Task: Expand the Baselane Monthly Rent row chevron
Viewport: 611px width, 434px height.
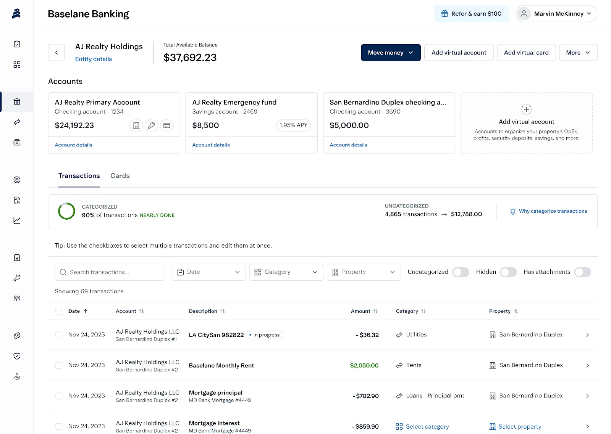Action: tap(587, 365)
